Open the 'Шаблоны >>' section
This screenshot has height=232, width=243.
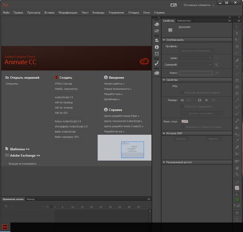(x=20, y=149)
